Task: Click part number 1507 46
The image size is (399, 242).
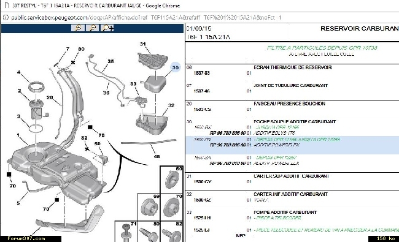Action: pos(201,91)
